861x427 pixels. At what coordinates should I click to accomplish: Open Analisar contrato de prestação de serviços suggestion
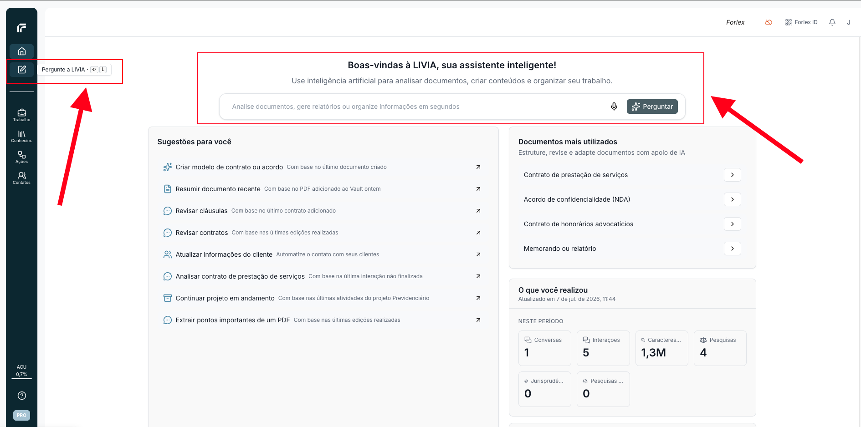pos(323,276)
